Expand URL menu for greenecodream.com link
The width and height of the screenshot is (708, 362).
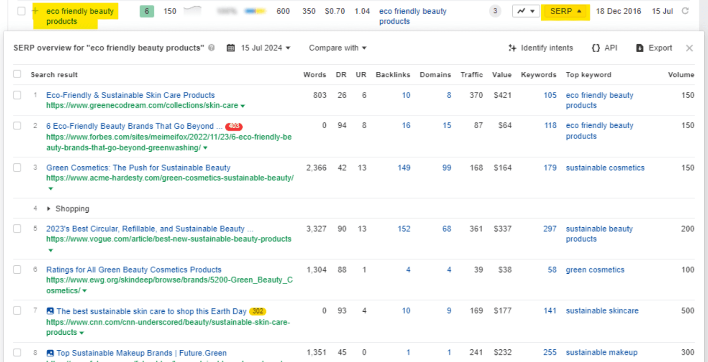pos(243,106)
